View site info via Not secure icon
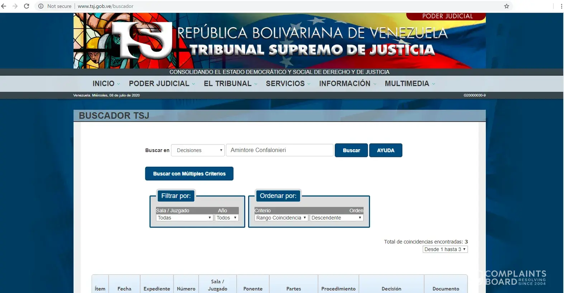This screenshot has height=293, width=564. coord(41,6)
